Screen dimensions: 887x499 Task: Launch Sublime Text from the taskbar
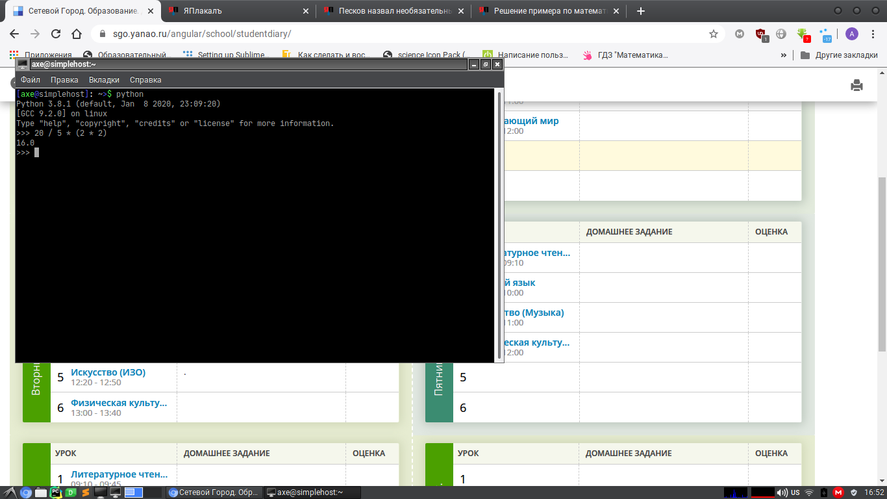[x=85, y=493]
